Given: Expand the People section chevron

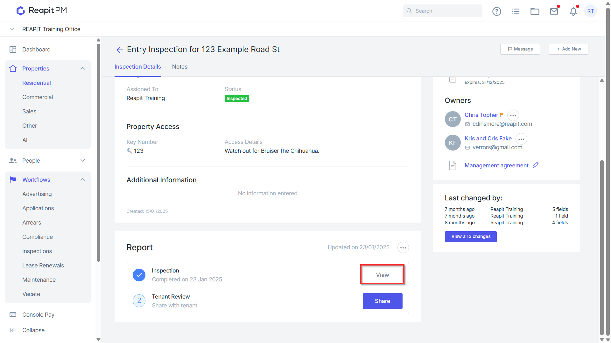Looking at the screenshot, I should point(83,161).
